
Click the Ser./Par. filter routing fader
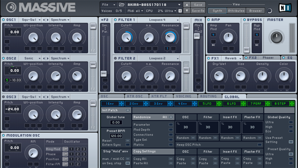pos(104,73)
